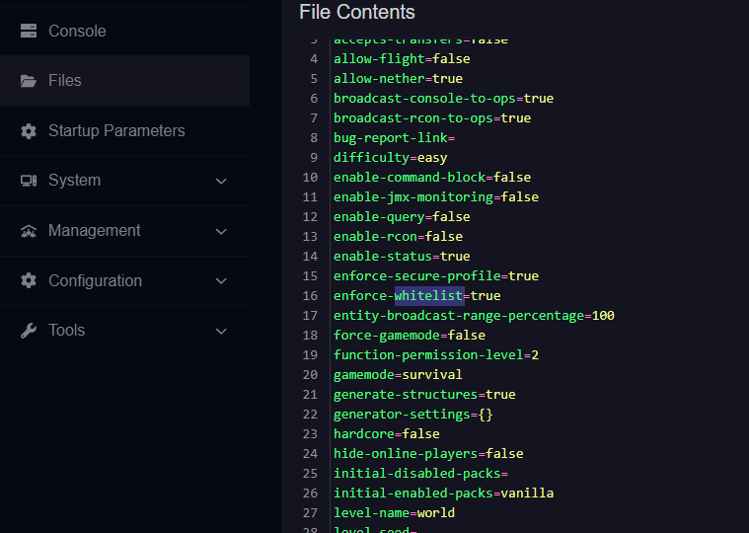Expand the Configuration menu chevron
The image size is (749, 533).
click(221, 281)
